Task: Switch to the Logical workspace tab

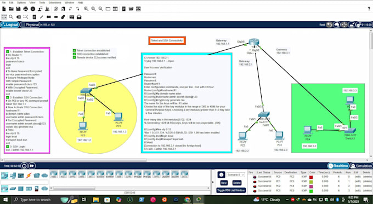Action: click(x=10, y=25)
